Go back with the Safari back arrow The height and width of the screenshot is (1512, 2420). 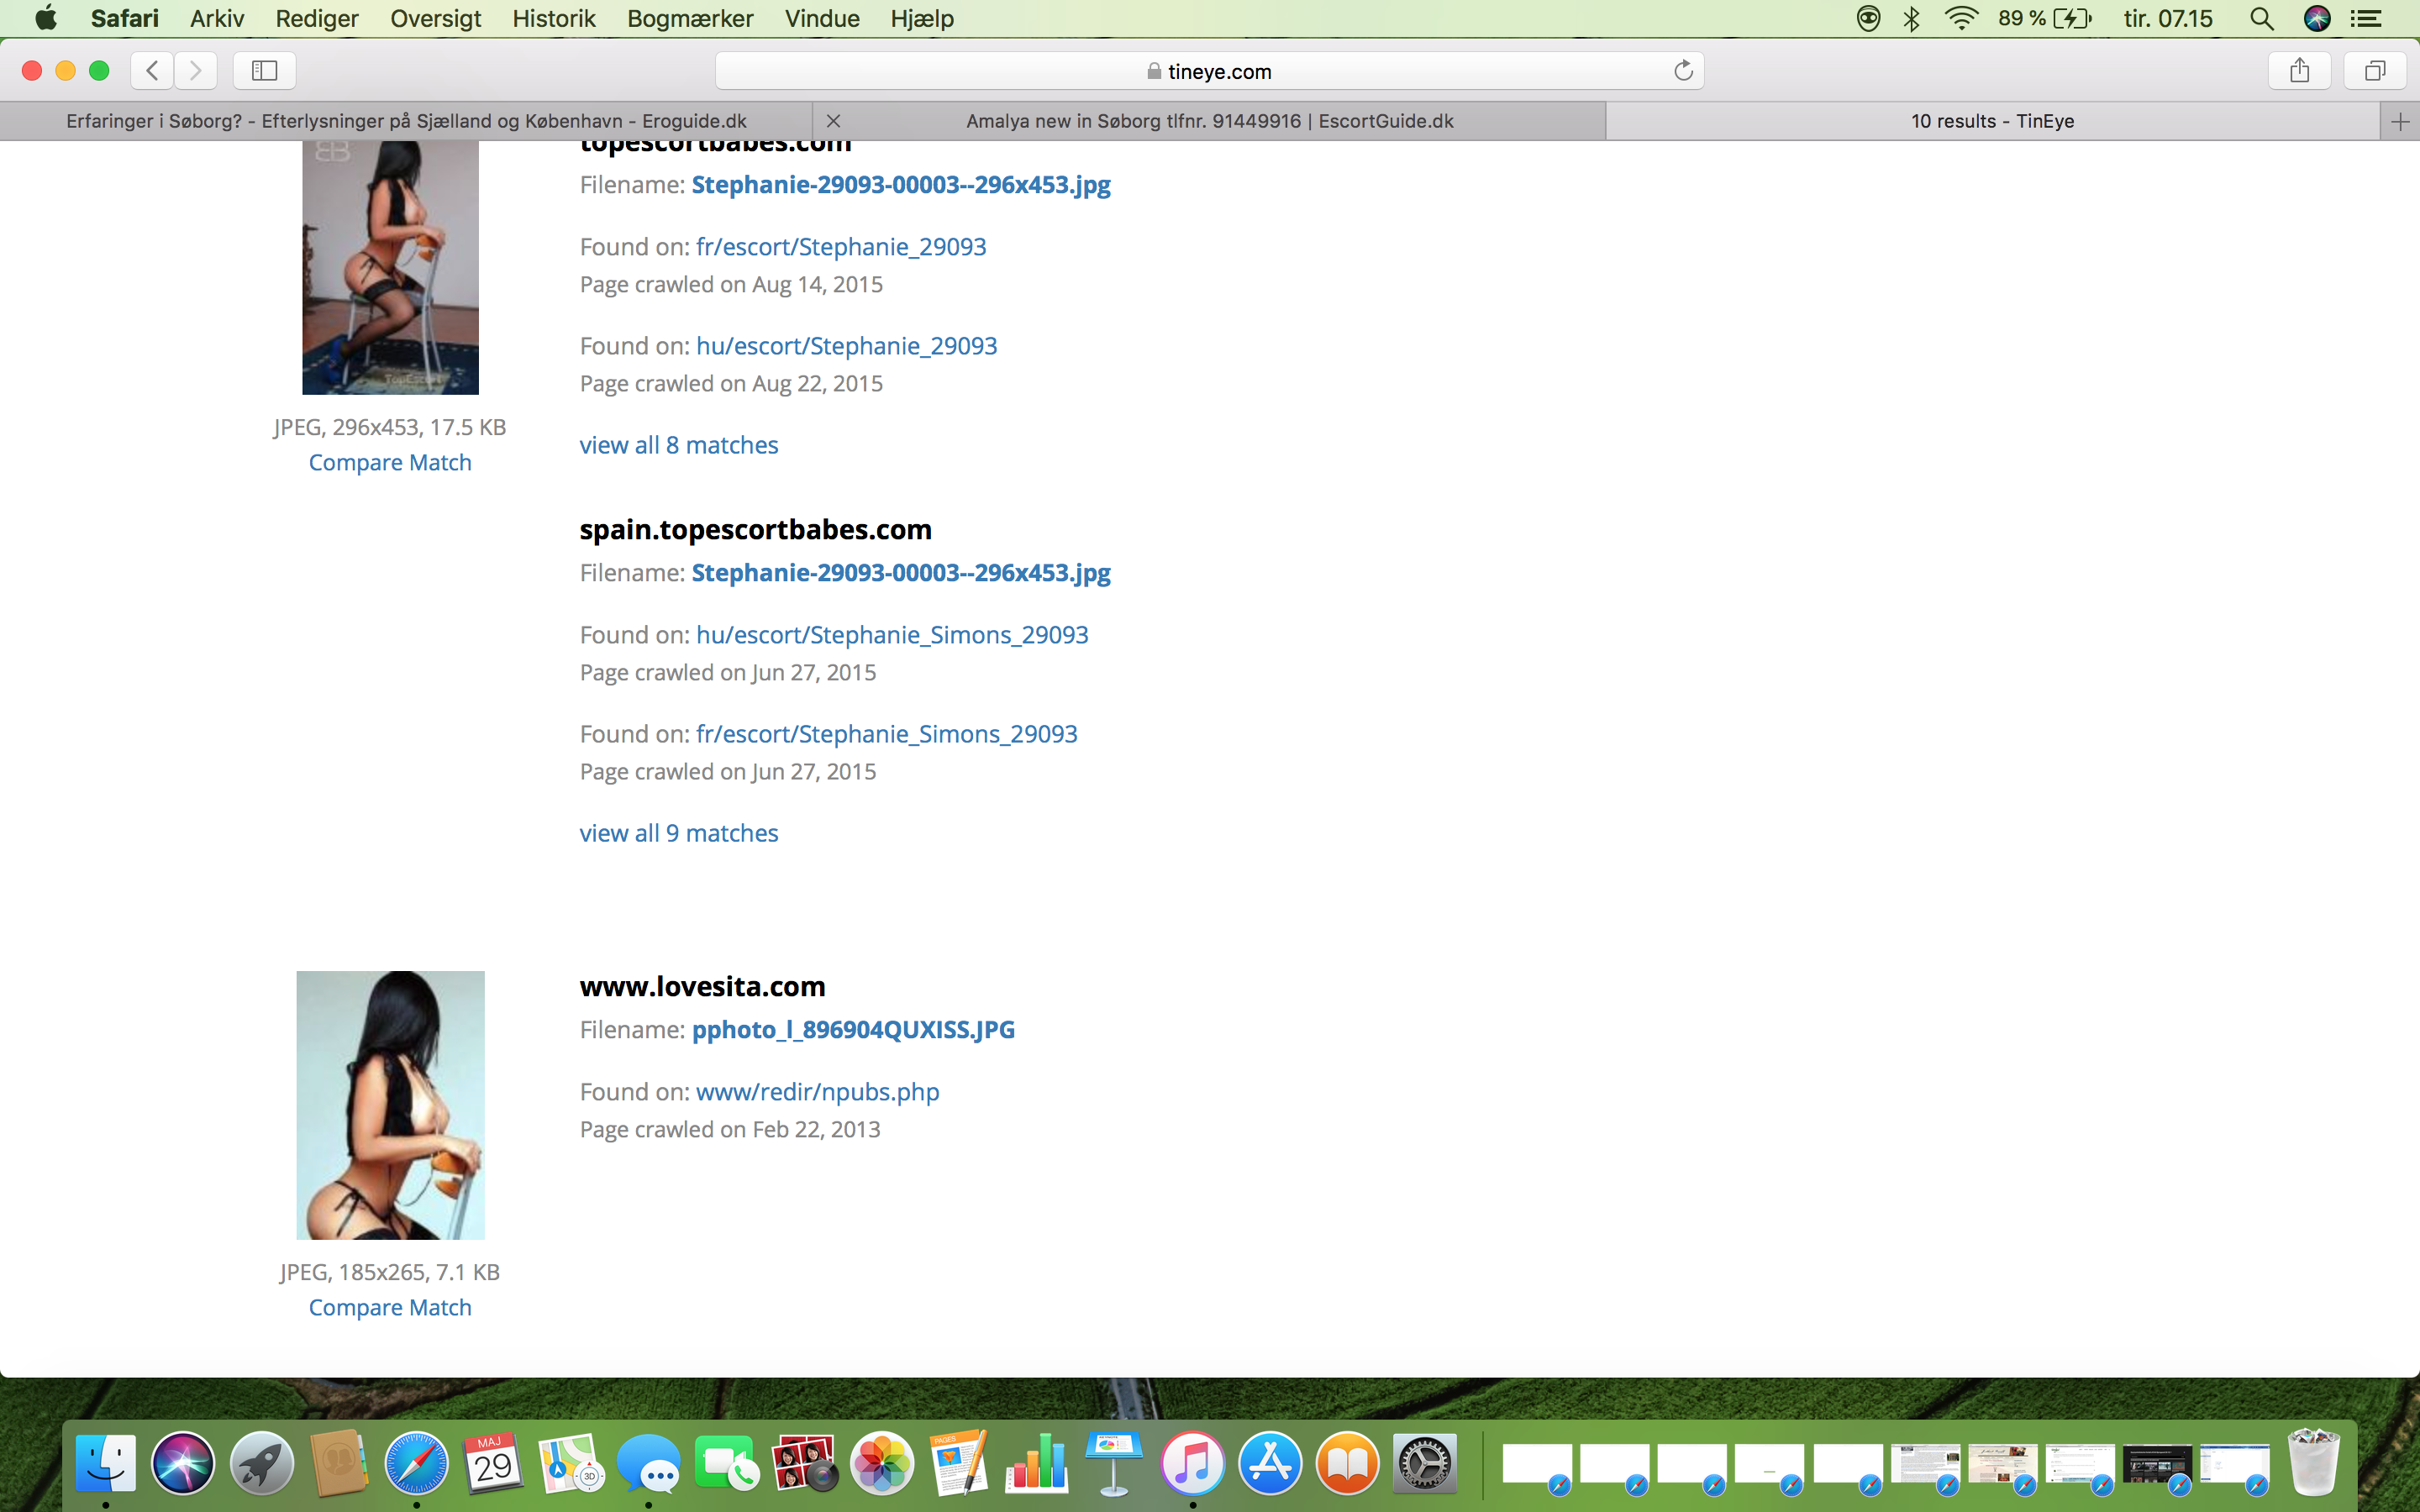pyautogui.click(x=152, y=70)
